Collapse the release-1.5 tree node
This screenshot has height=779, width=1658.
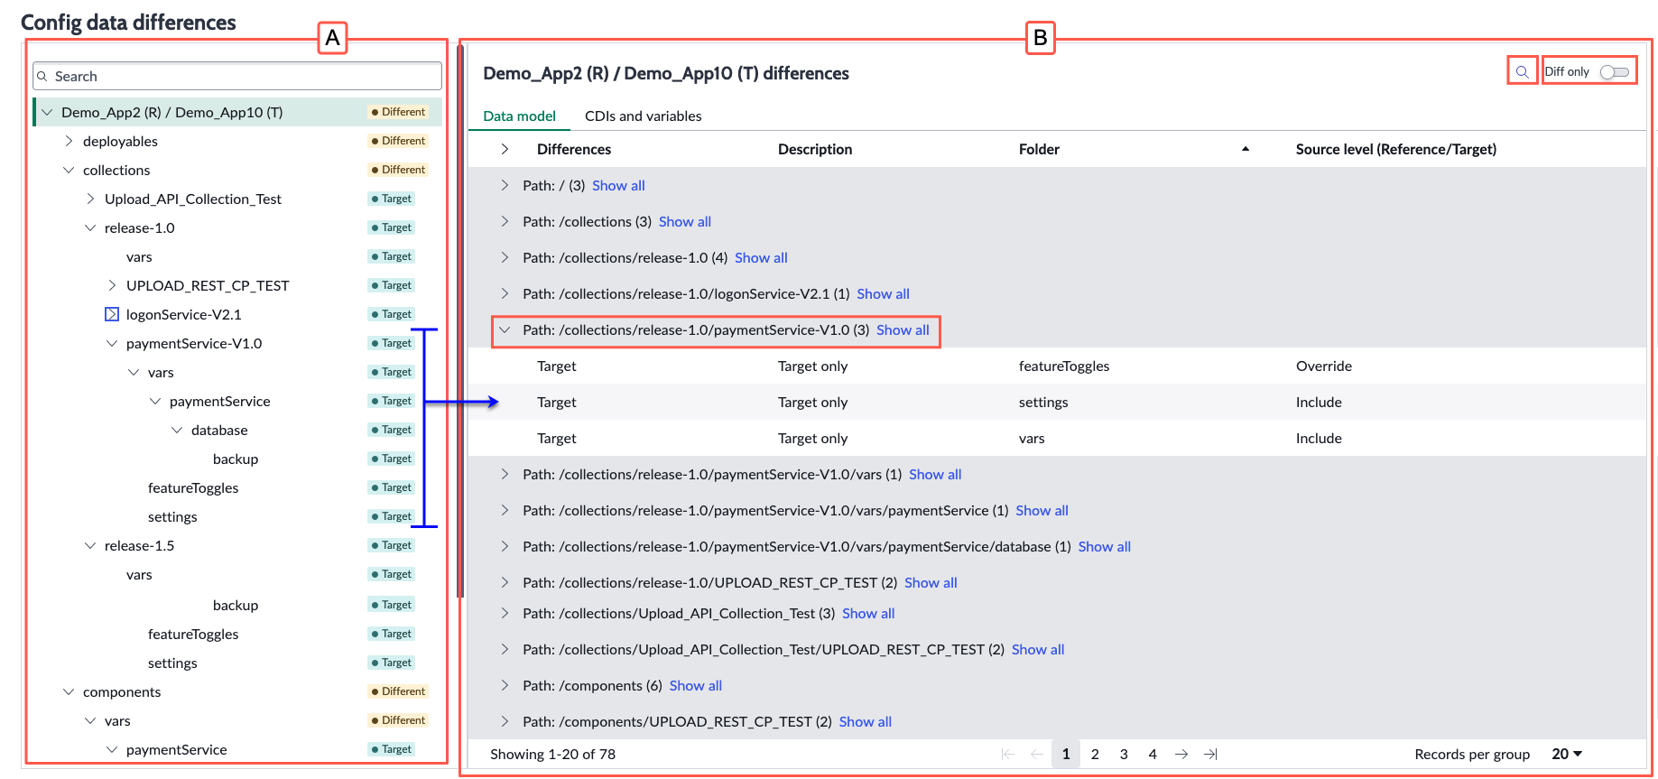pos(90,545)
